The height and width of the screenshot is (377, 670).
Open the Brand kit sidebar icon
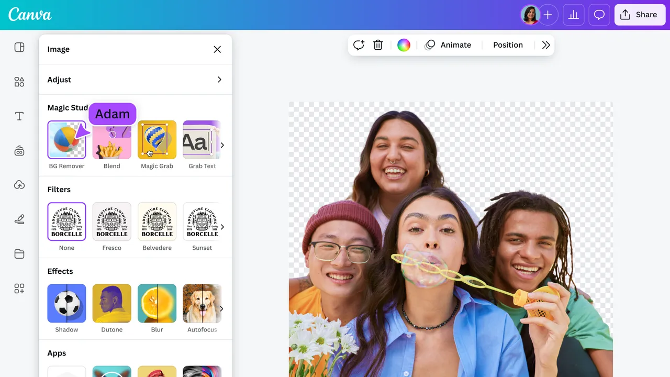pos(19,151)
